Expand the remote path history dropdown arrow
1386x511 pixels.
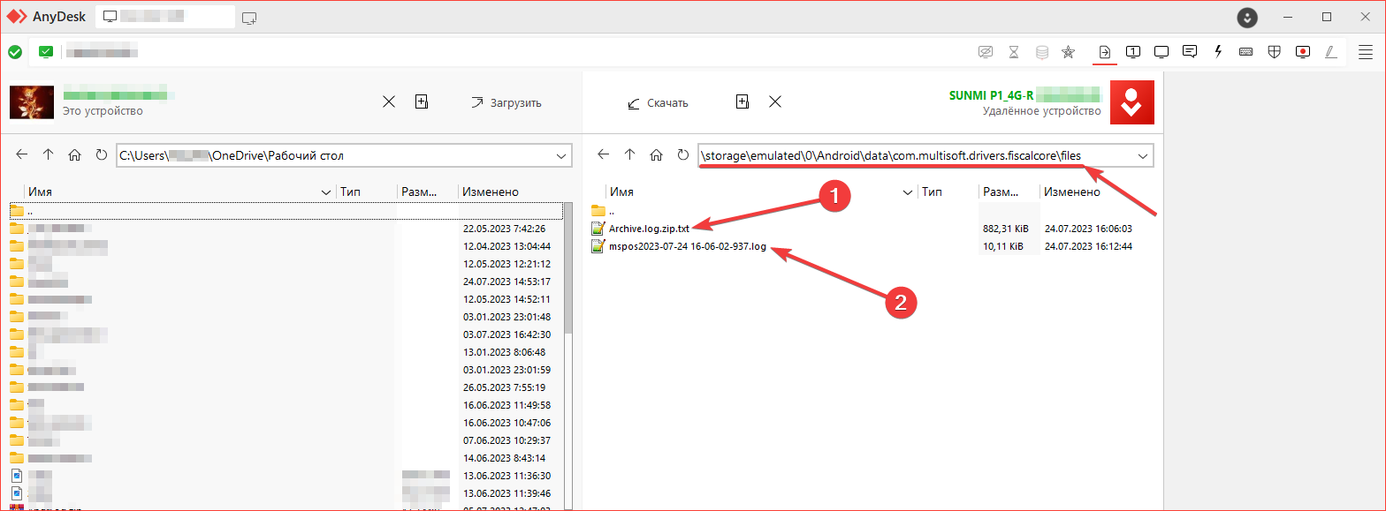[1143, 155]
